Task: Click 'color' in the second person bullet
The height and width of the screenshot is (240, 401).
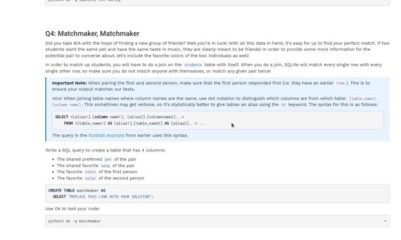Action: click(91, 178)
